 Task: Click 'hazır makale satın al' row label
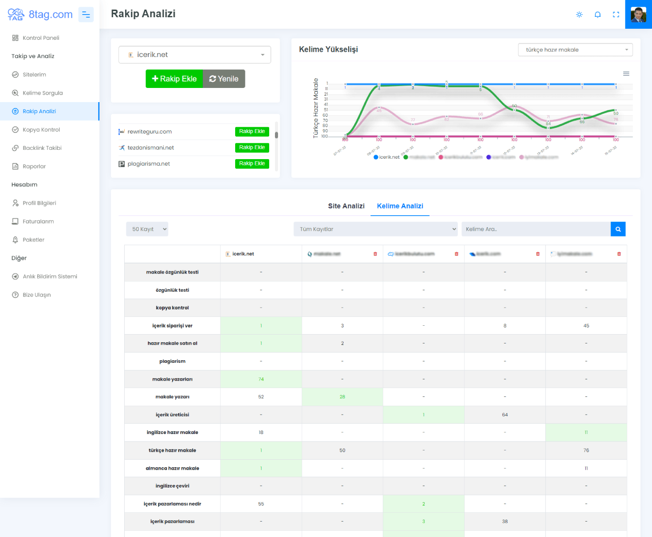172,343
